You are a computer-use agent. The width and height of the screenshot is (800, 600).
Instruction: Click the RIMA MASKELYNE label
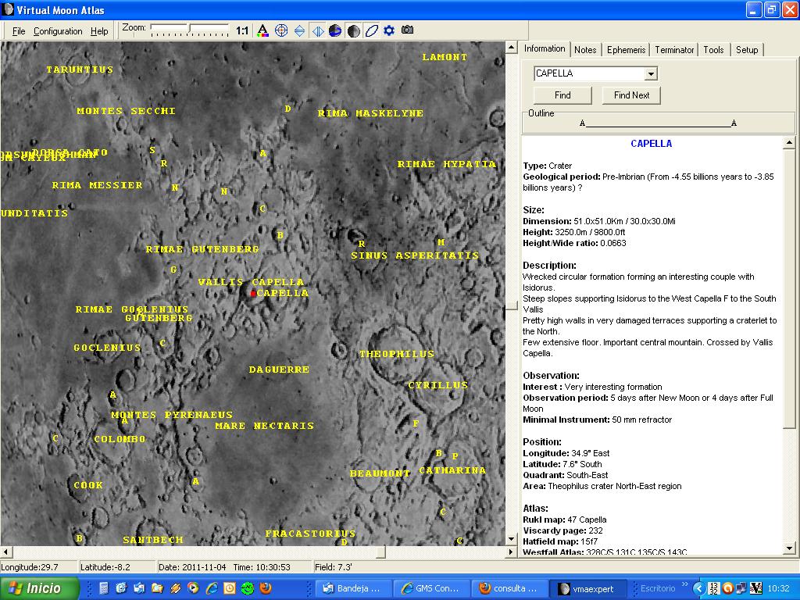370,113
